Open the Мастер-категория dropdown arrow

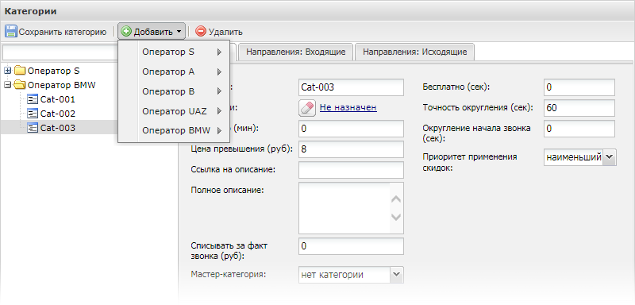pyautogui.click(x=396, y=274)
